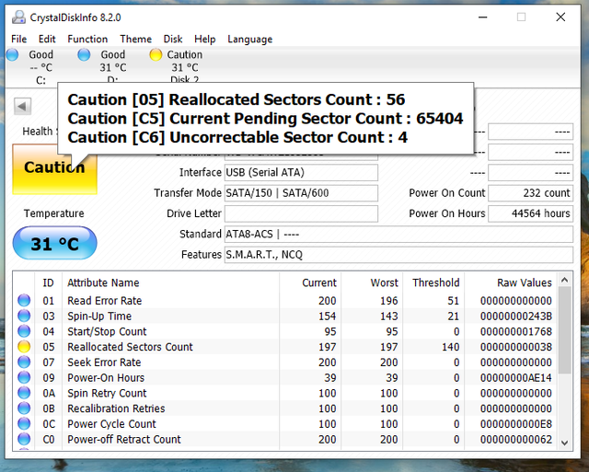The height and width of the screenshot is (472, 589).
Task: Open the Edit menu
Action: point(47,39)
